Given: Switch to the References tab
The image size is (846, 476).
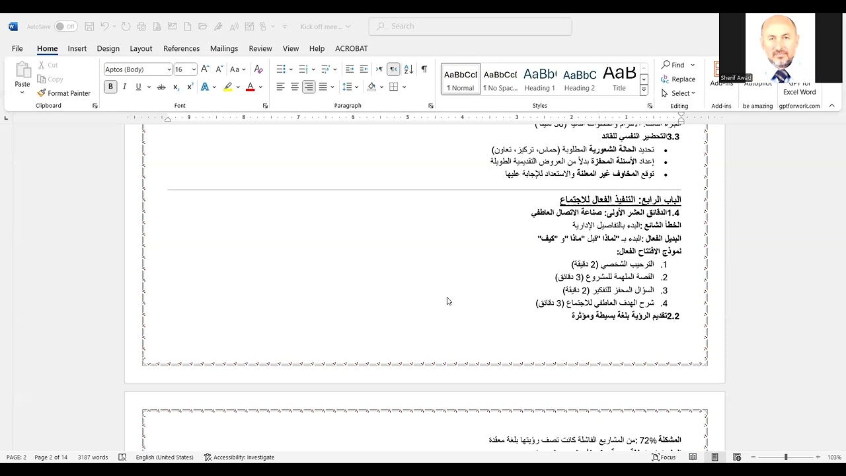Looking at the screenshot, I should coord(181,48).
